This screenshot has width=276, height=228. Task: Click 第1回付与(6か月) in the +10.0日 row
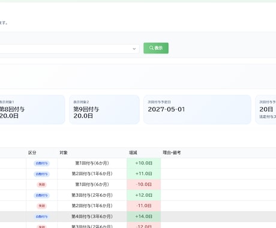click(x=92, y=163)
